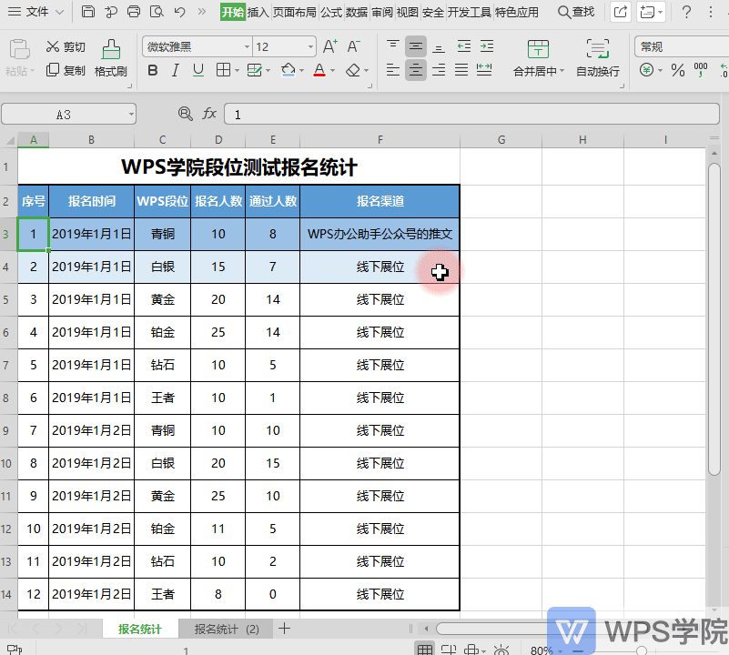
Task: Activate the 格式刷 format painter
Action: (111, 57)
